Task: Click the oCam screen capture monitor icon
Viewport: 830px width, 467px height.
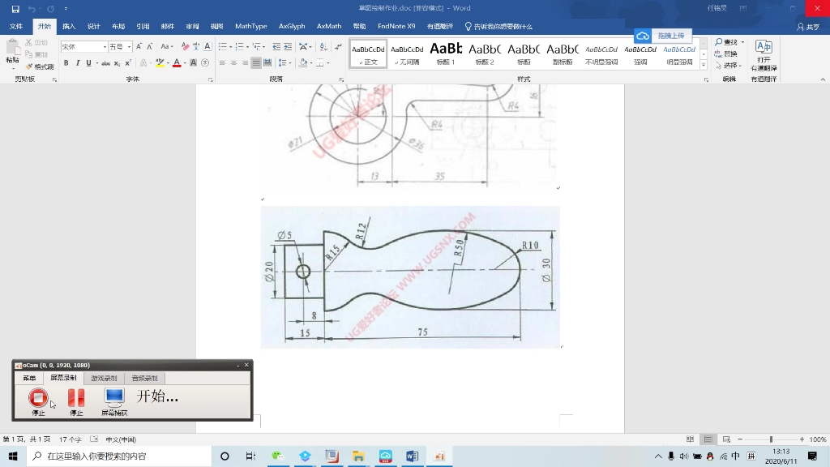Action: pyautogui.click(x=114, y=397)
